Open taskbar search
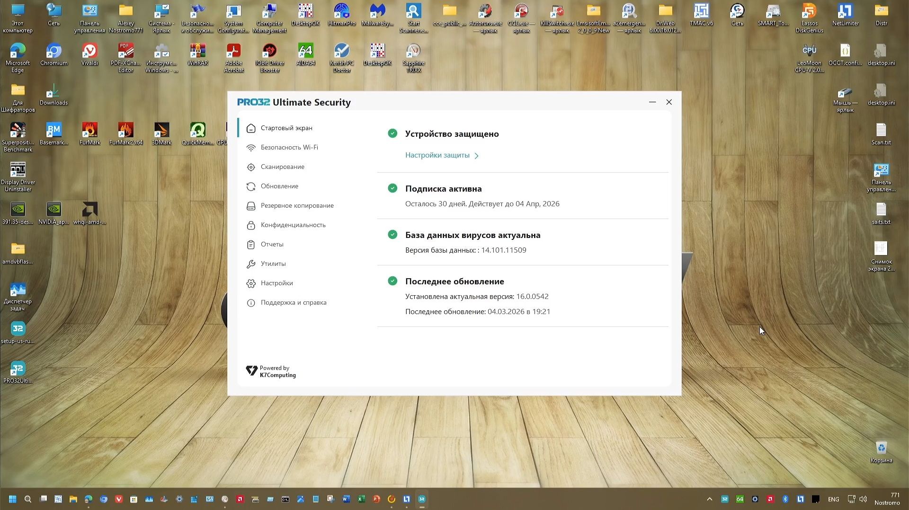This screenshot has height=510, width=909. (x=28, y=499)
